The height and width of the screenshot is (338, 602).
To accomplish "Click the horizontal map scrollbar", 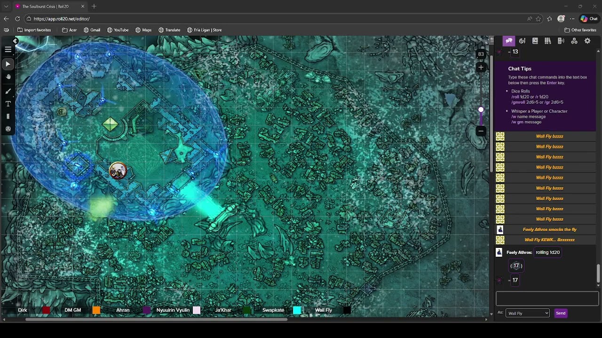I will 156,320.
